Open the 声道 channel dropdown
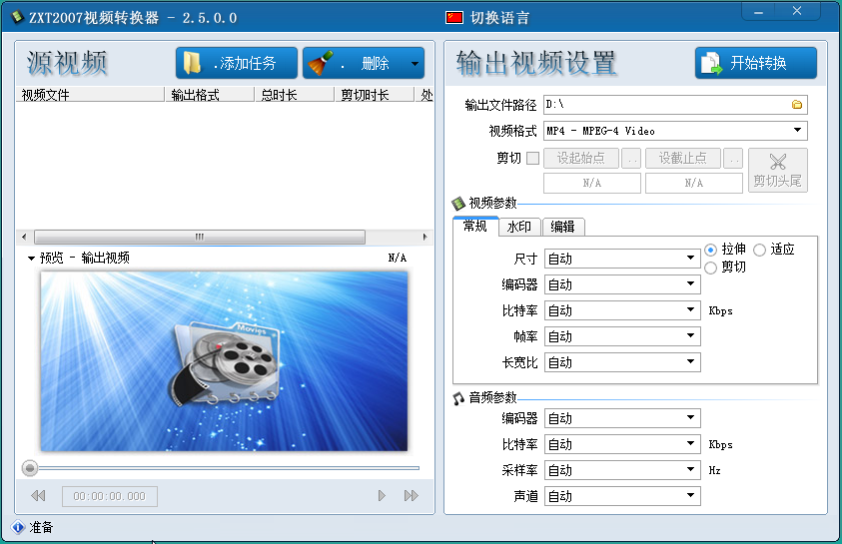The image size is (842, 544). (x=622, y=496)
